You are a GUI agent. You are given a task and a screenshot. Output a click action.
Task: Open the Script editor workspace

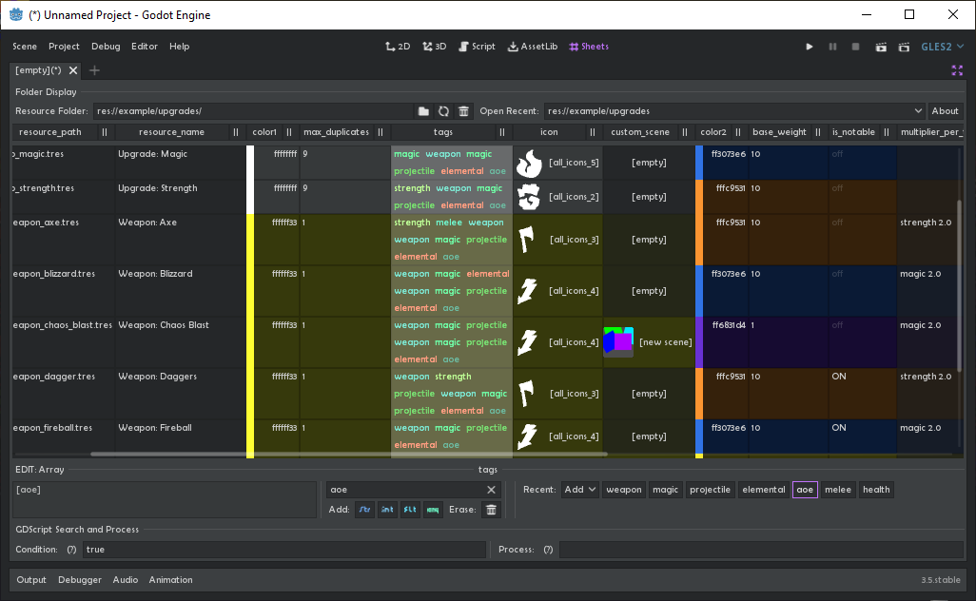477,47
